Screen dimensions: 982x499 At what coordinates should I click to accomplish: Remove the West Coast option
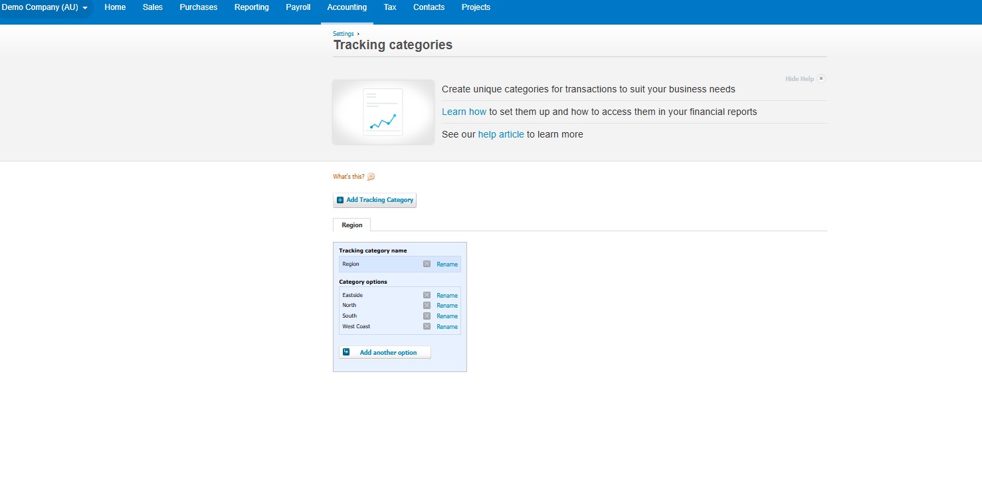pos(427,326)
